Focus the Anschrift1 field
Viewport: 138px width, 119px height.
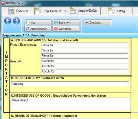(x=85, y=61)
